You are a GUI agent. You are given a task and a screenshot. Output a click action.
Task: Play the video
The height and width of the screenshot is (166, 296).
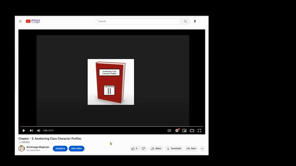point(24,130)
